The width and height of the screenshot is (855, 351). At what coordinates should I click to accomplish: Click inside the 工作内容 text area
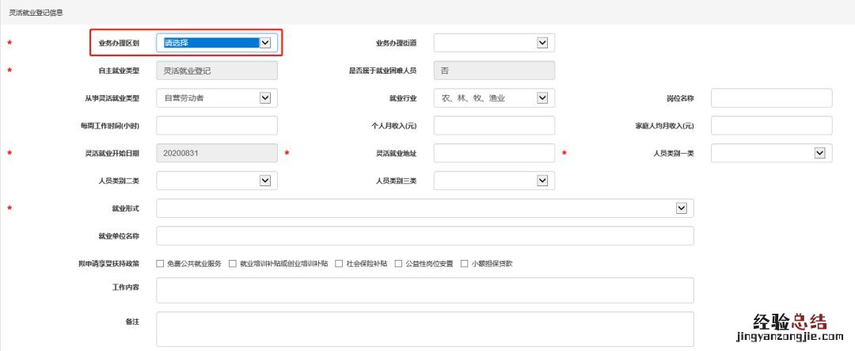[x=425, y=290]
